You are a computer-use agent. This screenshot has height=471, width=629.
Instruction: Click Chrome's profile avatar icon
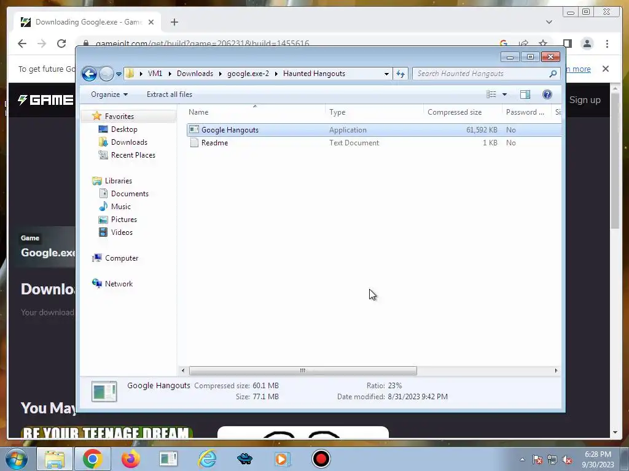(587, 44)
